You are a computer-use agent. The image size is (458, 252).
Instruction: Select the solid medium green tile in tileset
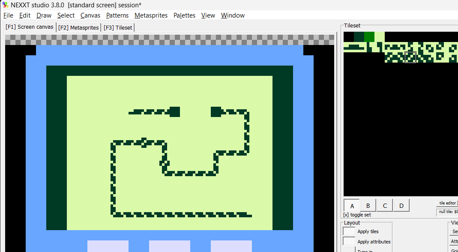pyautogui.click(x=369, y=37)
